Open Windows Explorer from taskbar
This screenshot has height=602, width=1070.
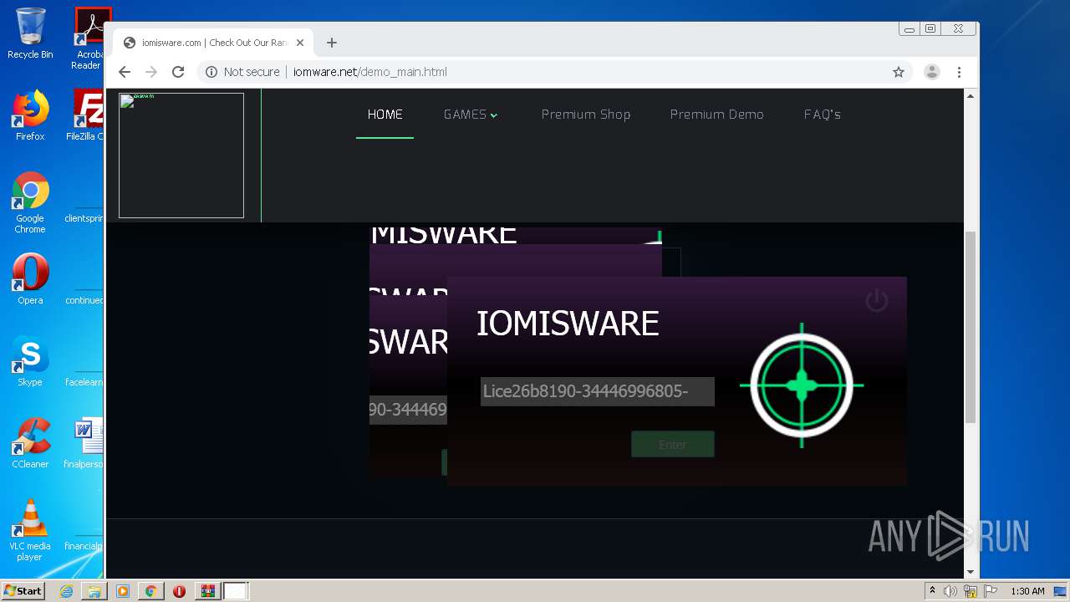pyautogui.click(x=94, y=591)
